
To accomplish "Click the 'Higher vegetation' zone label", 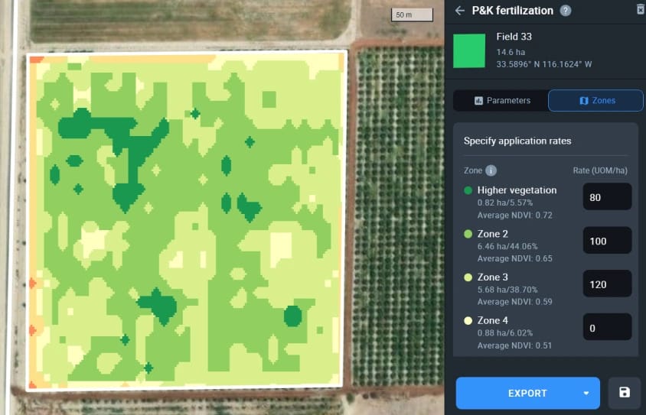I will pos(517,190).
